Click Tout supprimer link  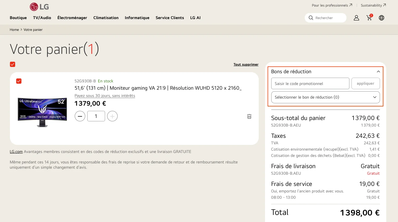[x=246, y=65]
